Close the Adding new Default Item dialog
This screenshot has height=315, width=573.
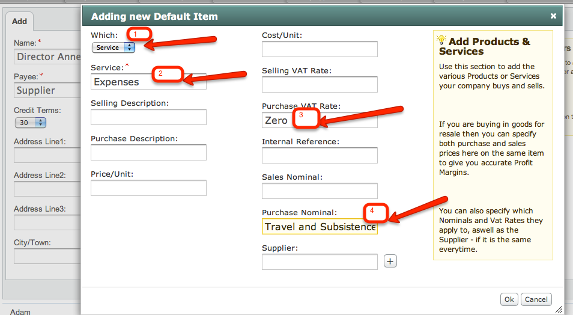point(553,16)
